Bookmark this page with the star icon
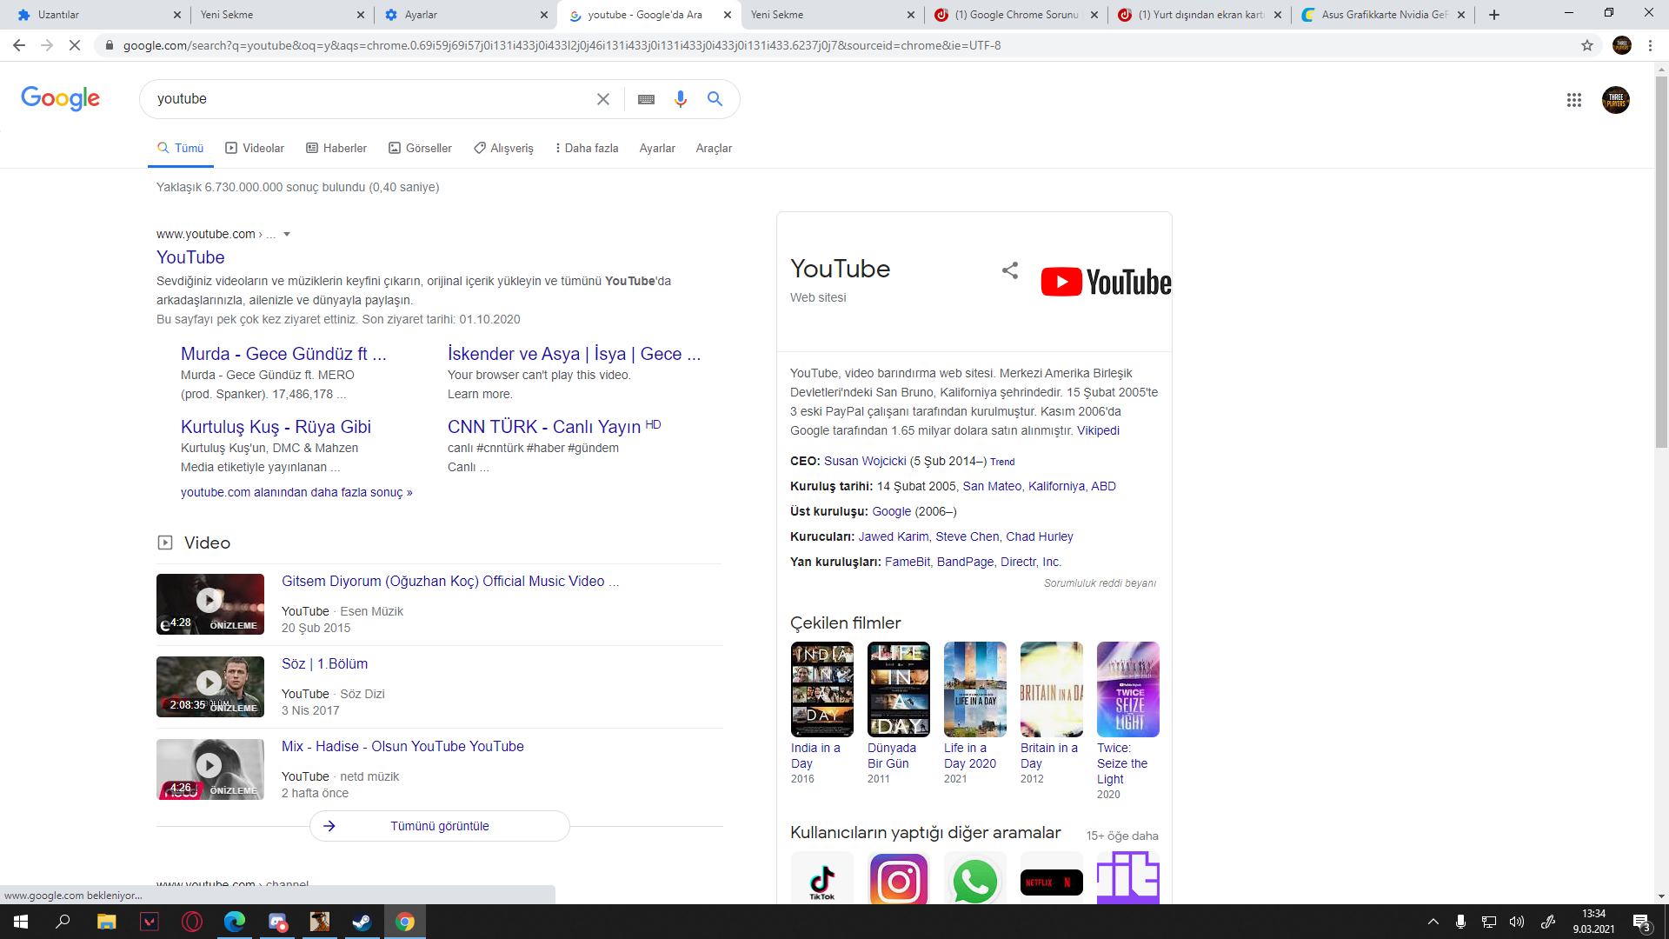The height and width of the screenshot is (939, 1669). point(1587,45)
